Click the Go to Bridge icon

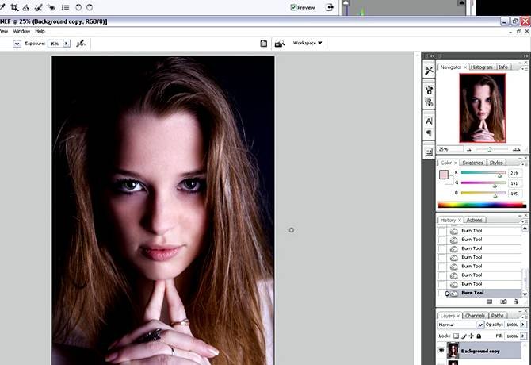(x=278, y=44)
